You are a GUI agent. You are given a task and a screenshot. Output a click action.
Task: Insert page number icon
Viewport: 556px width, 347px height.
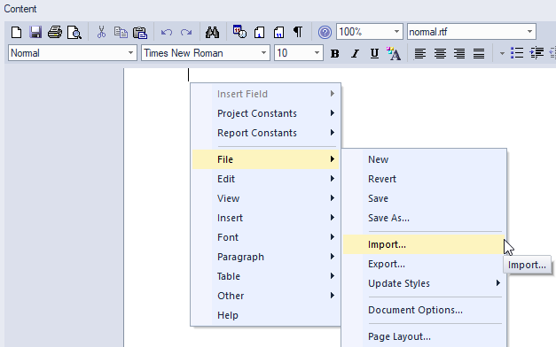260,32
